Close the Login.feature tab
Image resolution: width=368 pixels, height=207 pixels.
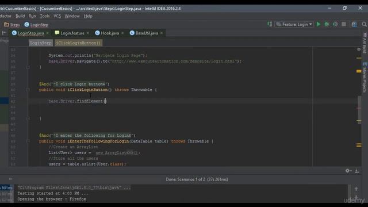coord(88,33)
